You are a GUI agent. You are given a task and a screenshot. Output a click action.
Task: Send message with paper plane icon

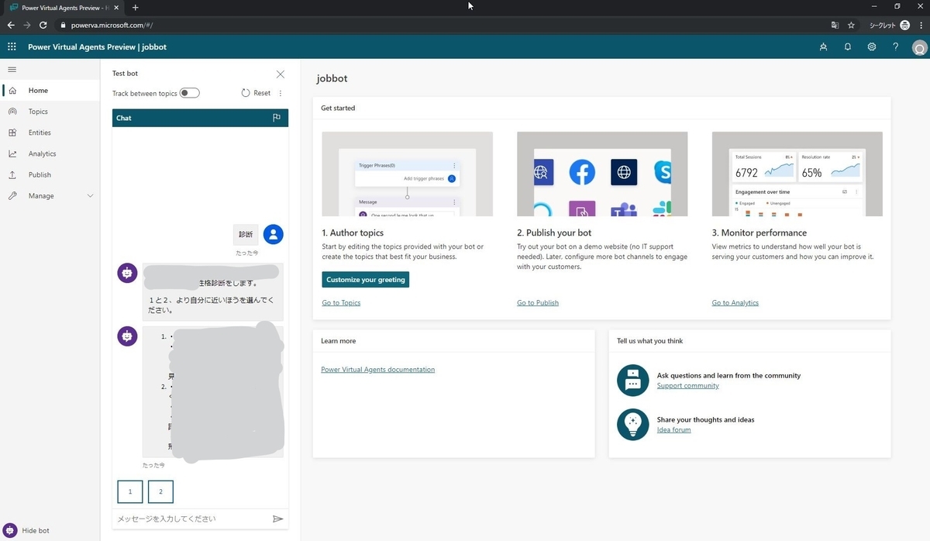pyautogui.click(x=278, y=519)
